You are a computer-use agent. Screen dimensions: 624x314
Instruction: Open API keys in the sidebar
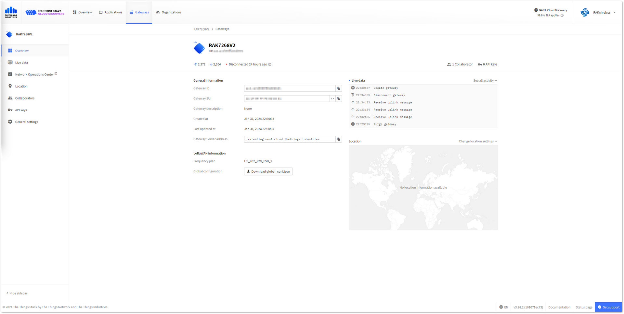point(35,110)
